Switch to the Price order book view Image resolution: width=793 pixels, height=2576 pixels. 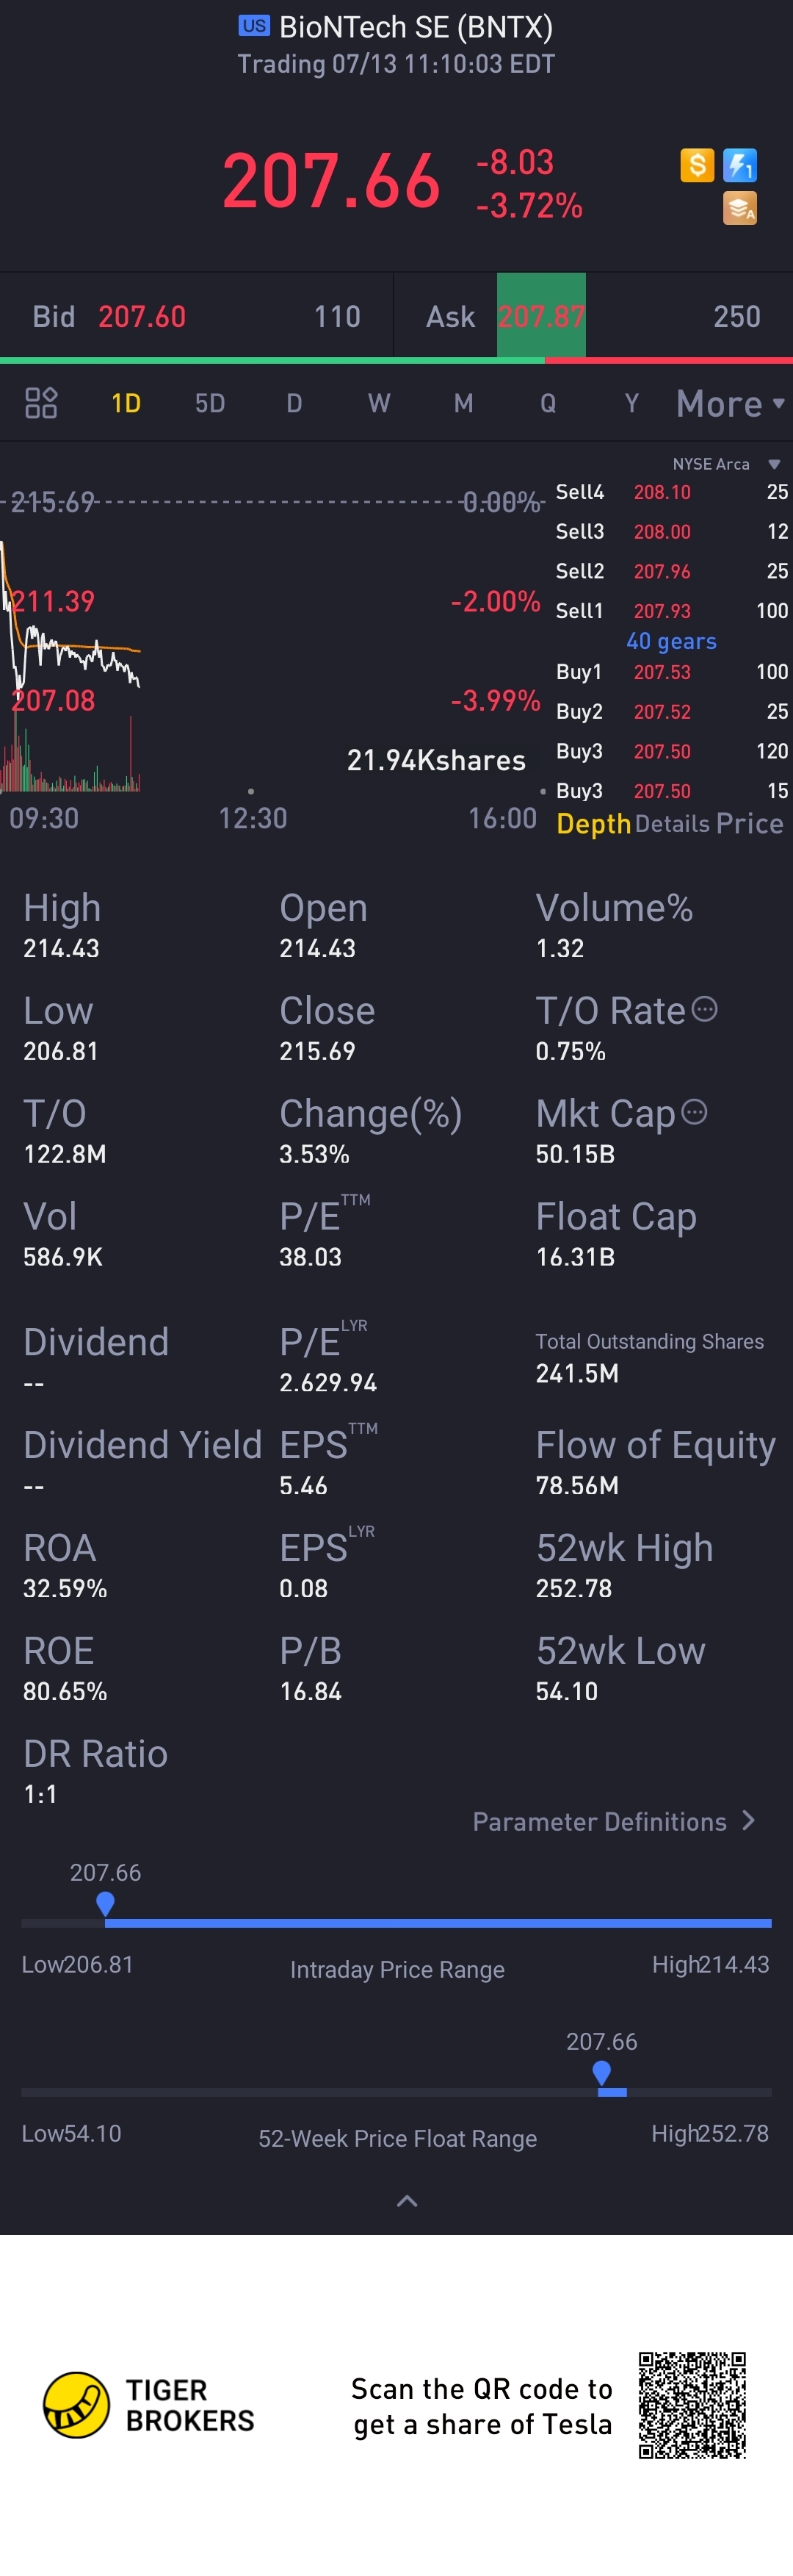point(749,823)
